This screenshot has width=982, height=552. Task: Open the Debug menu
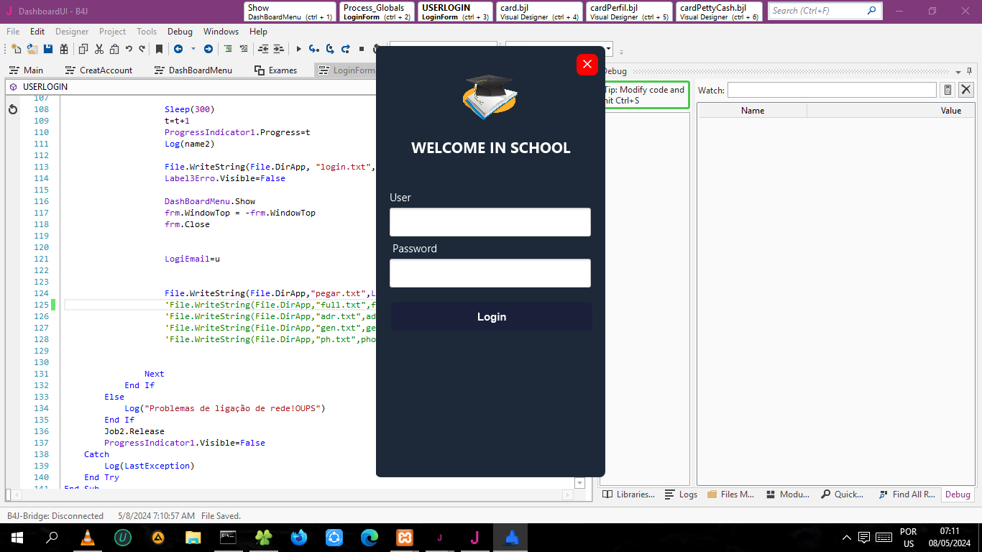tap(180, 32)
